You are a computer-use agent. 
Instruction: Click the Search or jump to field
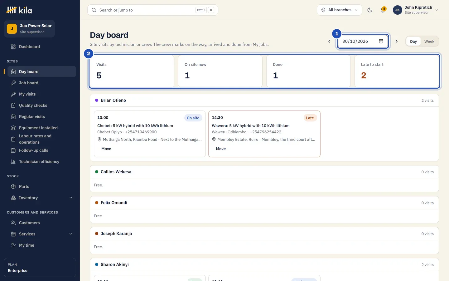[x=153, y=10]
